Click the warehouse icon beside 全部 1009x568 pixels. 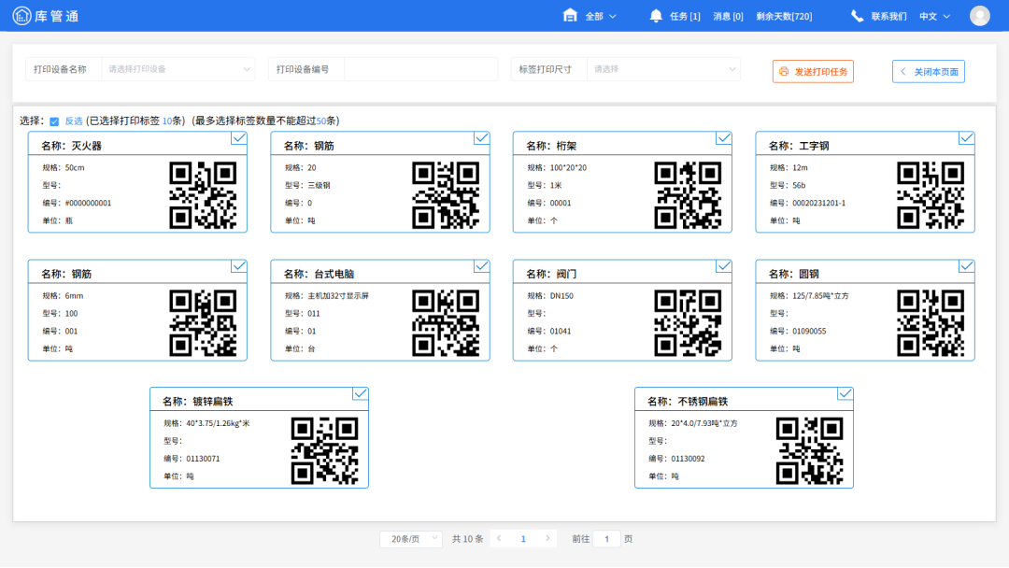(570, 16)
